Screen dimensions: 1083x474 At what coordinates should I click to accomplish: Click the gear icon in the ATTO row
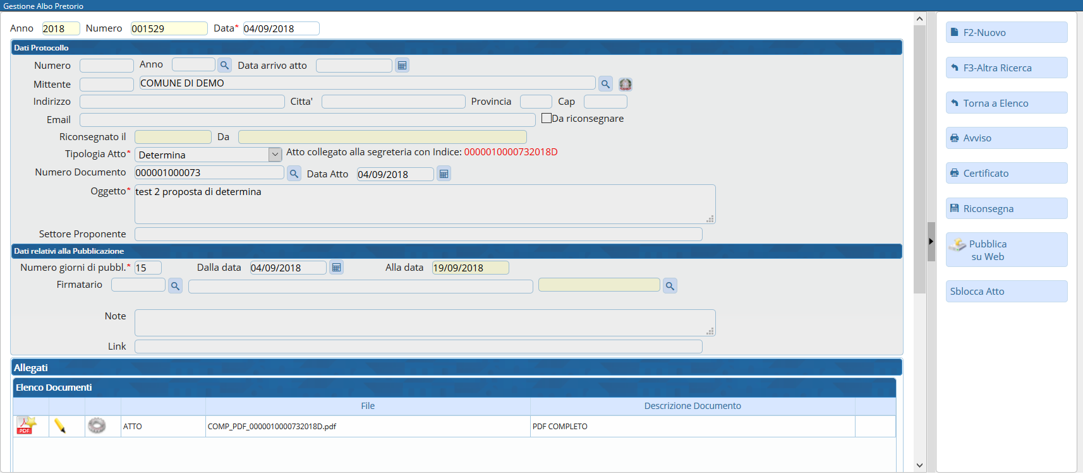97,426
